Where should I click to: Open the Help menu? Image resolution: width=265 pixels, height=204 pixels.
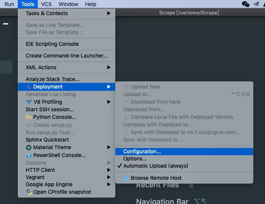(x=91, y=4)
